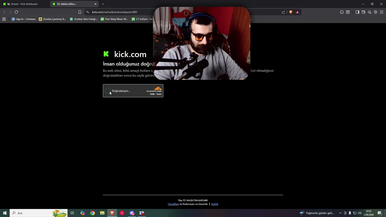Click the kick.com address bar URL
Image resolution: width=386 pixels, height=217 pixels.
click(x=115, y=12)
